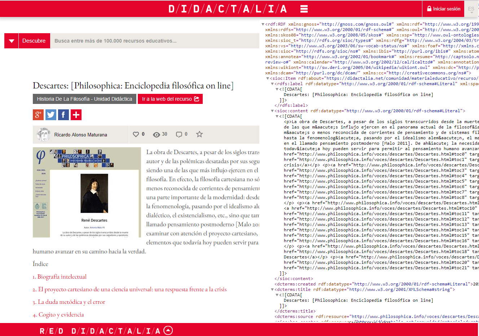
Task: Open link 4. Cogito y evidencia
Action: pos(58,315)
